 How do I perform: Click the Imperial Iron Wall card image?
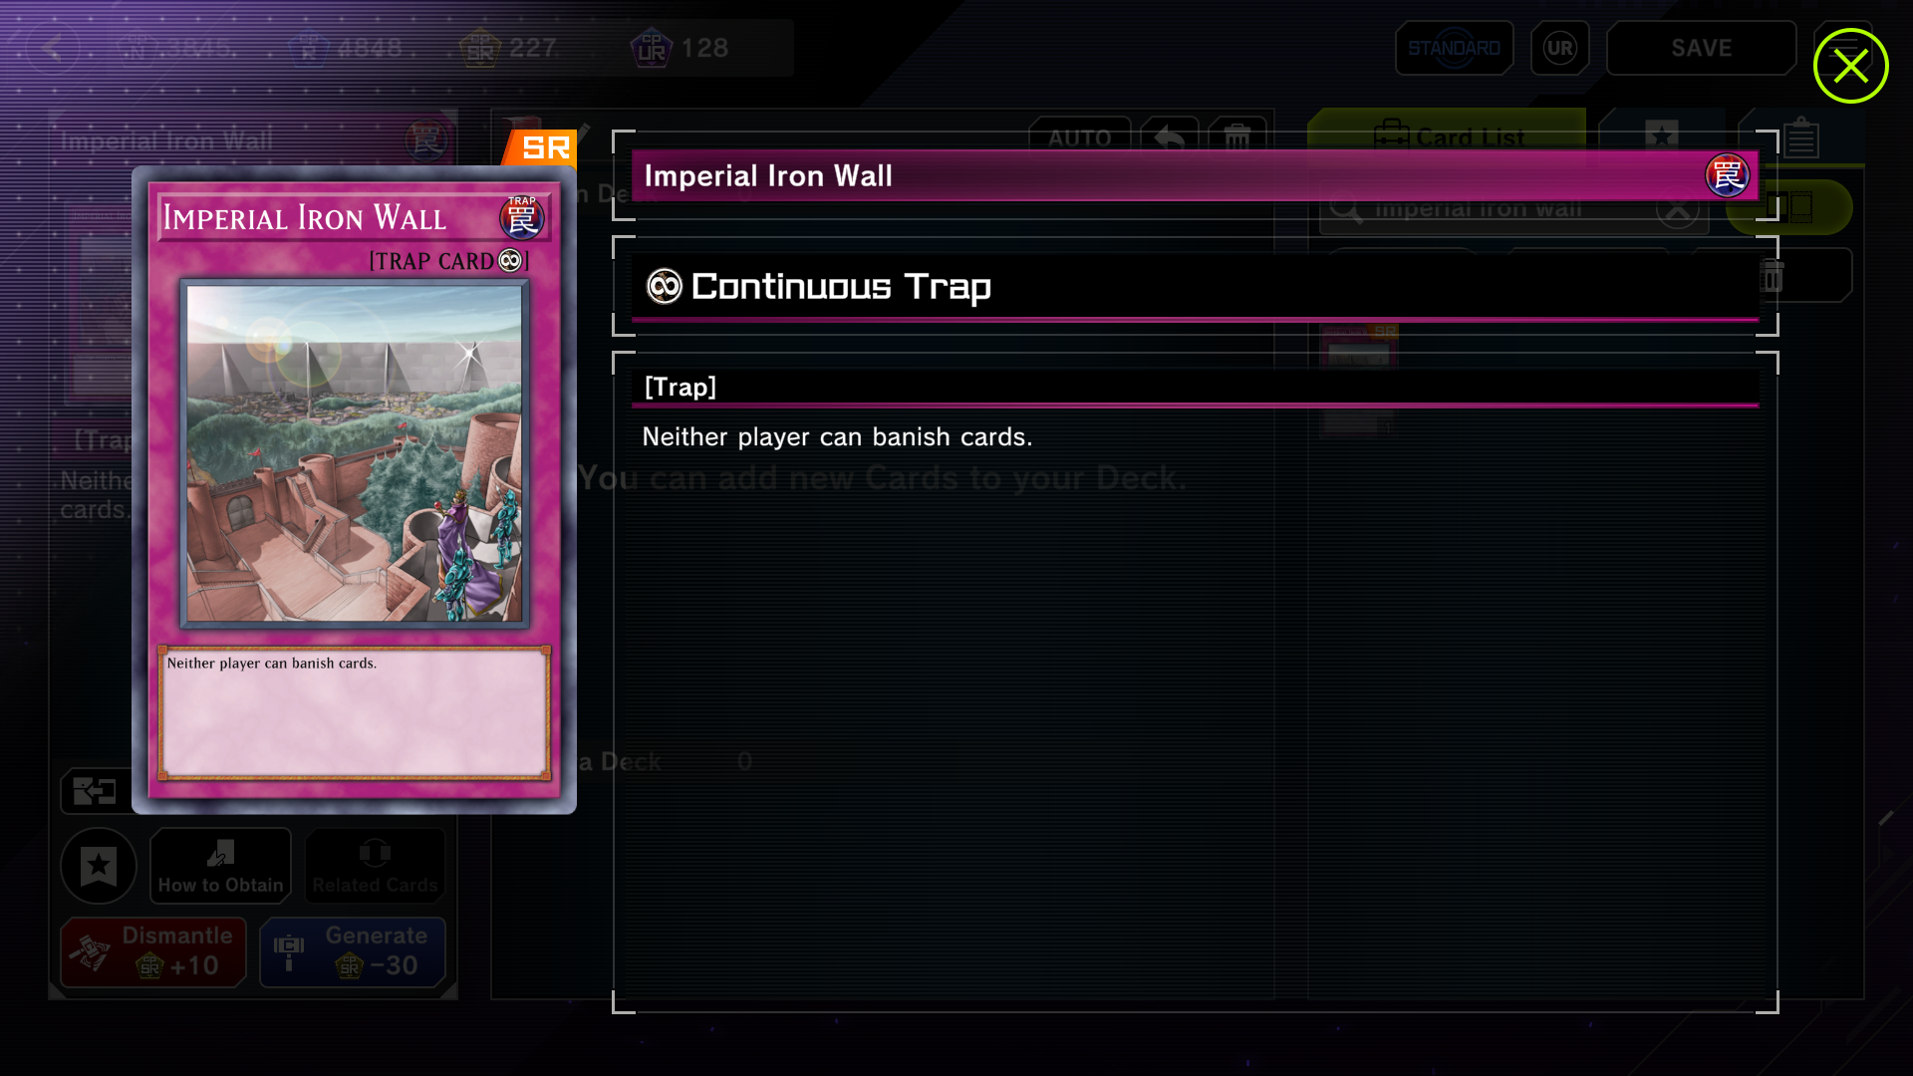[x=354, y=453]
